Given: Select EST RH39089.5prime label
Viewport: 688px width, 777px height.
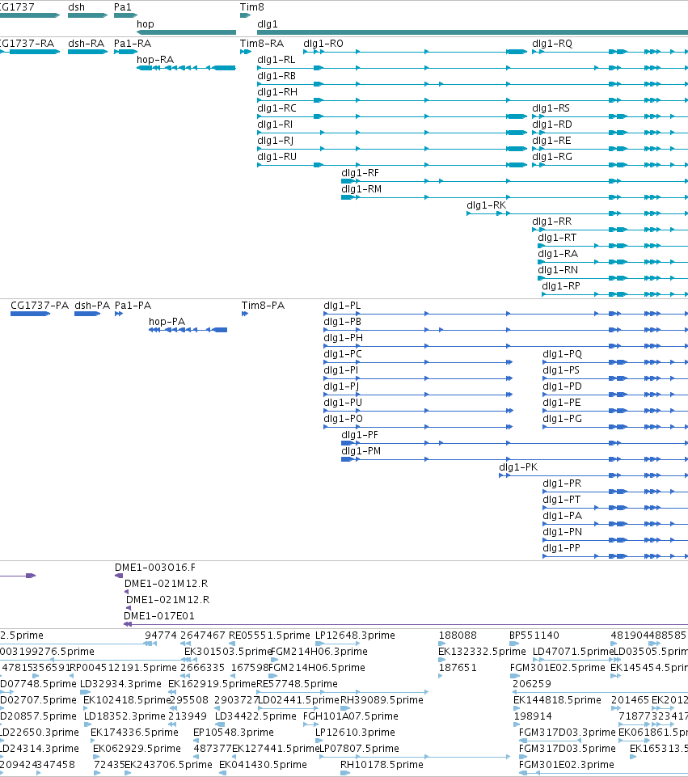Looking at the screenshot, I should point(382,700).
